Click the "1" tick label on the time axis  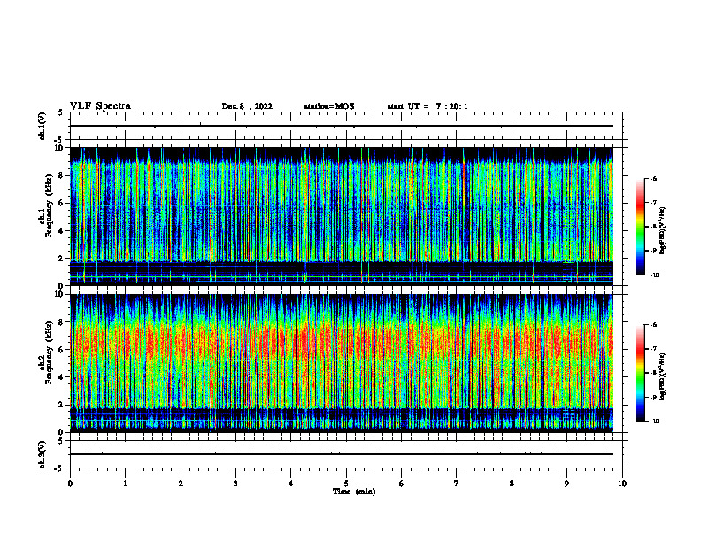tap(125, 484)
